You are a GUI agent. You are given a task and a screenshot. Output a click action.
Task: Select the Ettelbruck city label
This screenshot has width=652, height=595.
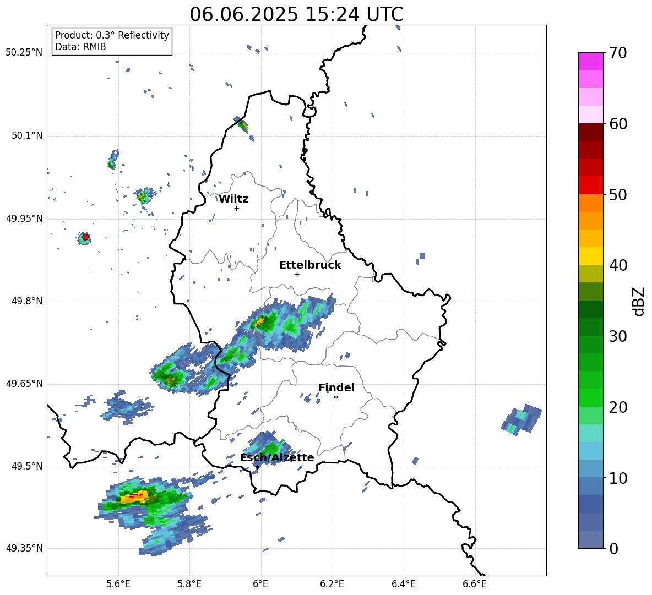click(310, 265)
